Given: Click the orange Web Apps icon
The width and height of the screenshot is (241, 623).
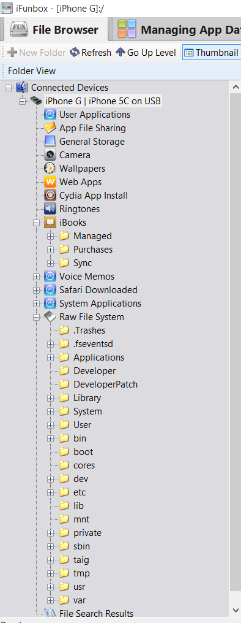Looking at the screenshot, I should coord(50,182).
